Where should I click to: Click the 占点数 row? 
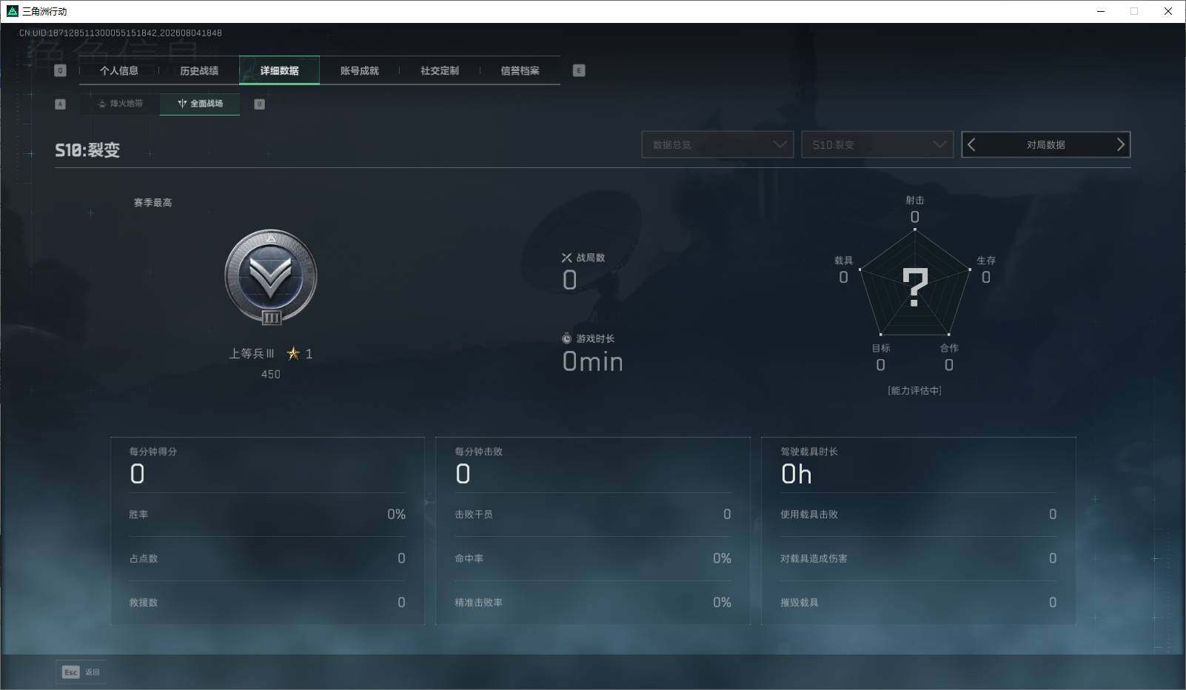(267, 558)
